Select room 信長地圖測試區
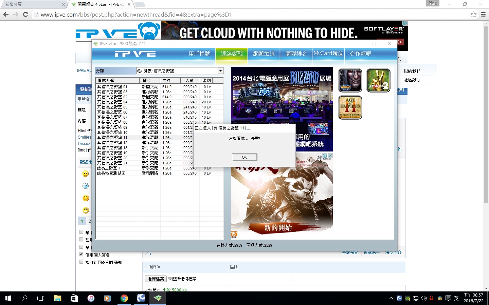The width and height of the screenshot is (489, 305). point(160,173)
